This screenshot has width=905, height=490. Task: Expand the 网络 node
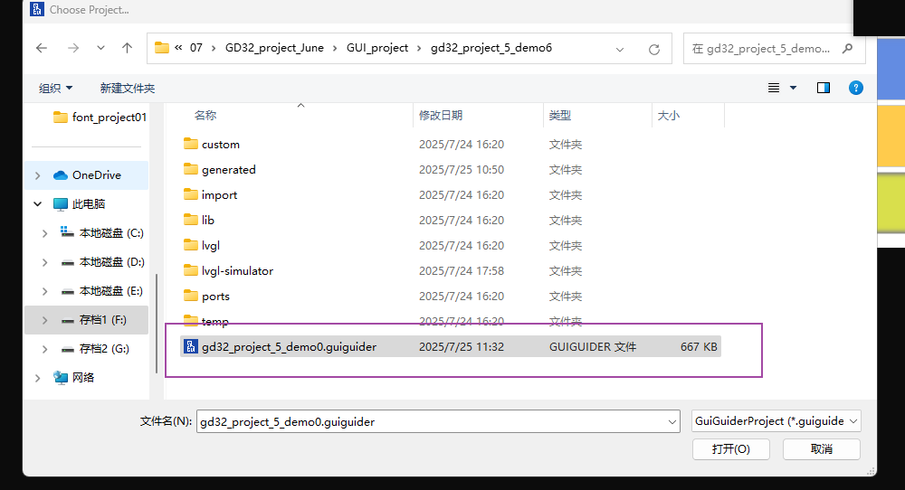coord(37,378)
